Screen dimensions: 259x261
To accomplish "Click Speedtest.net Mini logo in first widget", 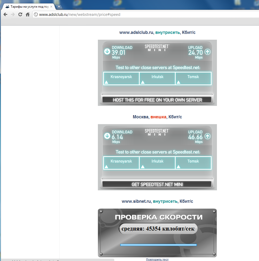I will (157, 48).
